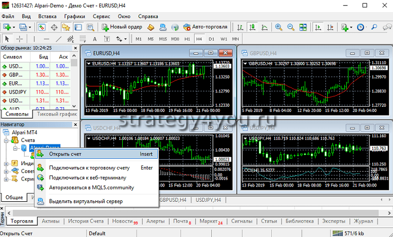
Task: Click the Market Watch vertical scrollbar
Action: [x=74, y=83]
